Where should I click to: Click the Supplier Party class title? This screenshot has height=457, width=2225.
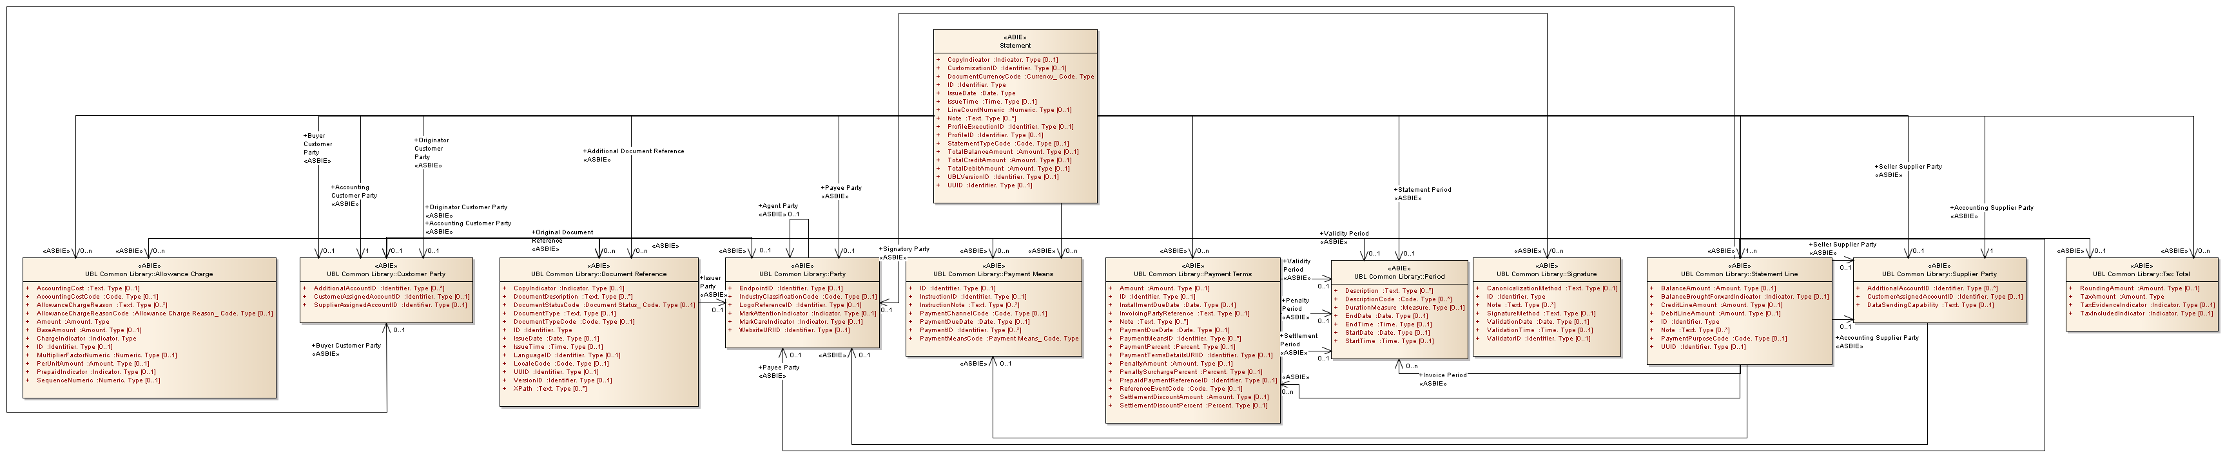[1939, 274]
